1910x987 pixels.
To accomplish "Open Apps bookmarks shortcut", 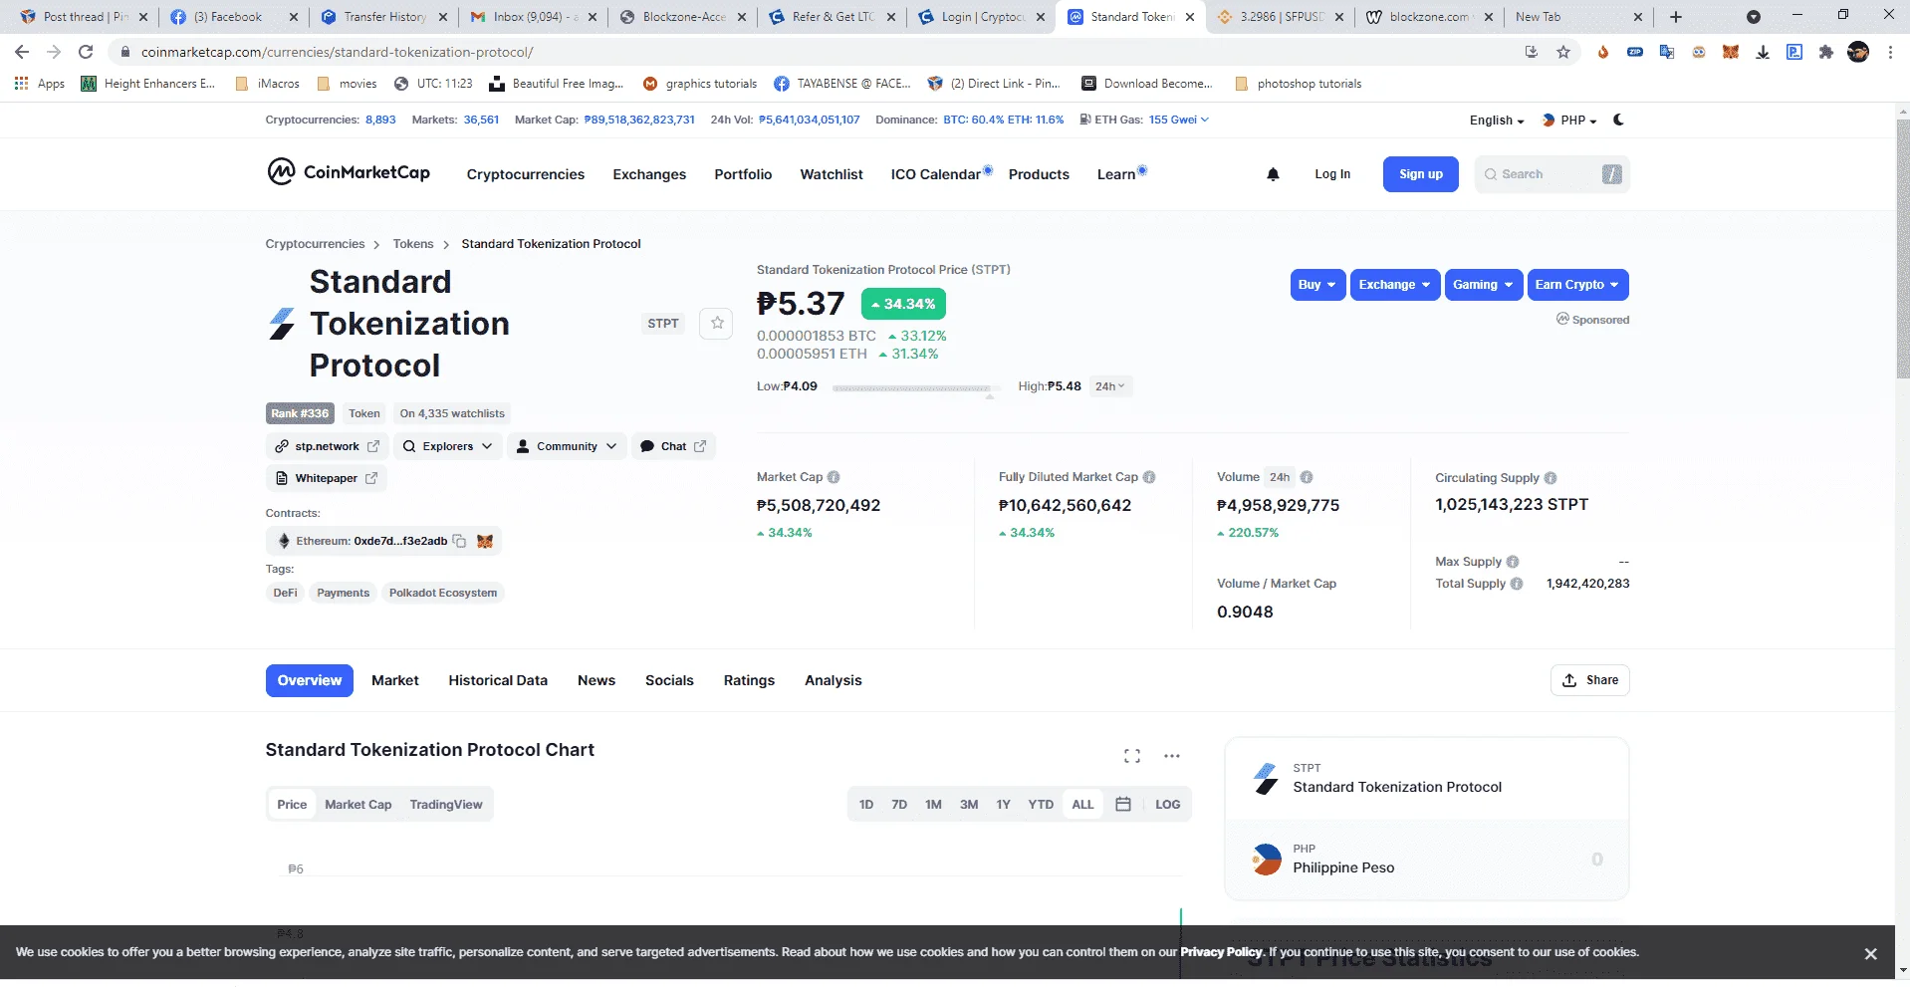I will tap(40, 84).
